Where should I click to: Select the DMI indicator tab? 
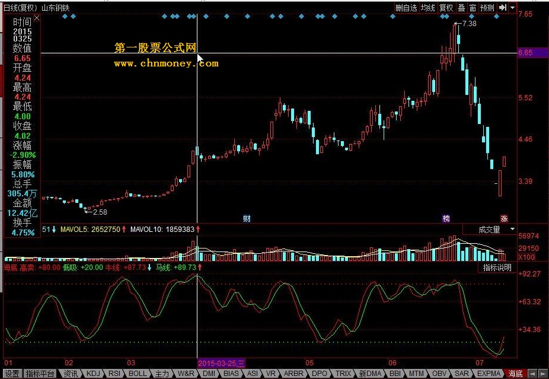click(209, 374)
